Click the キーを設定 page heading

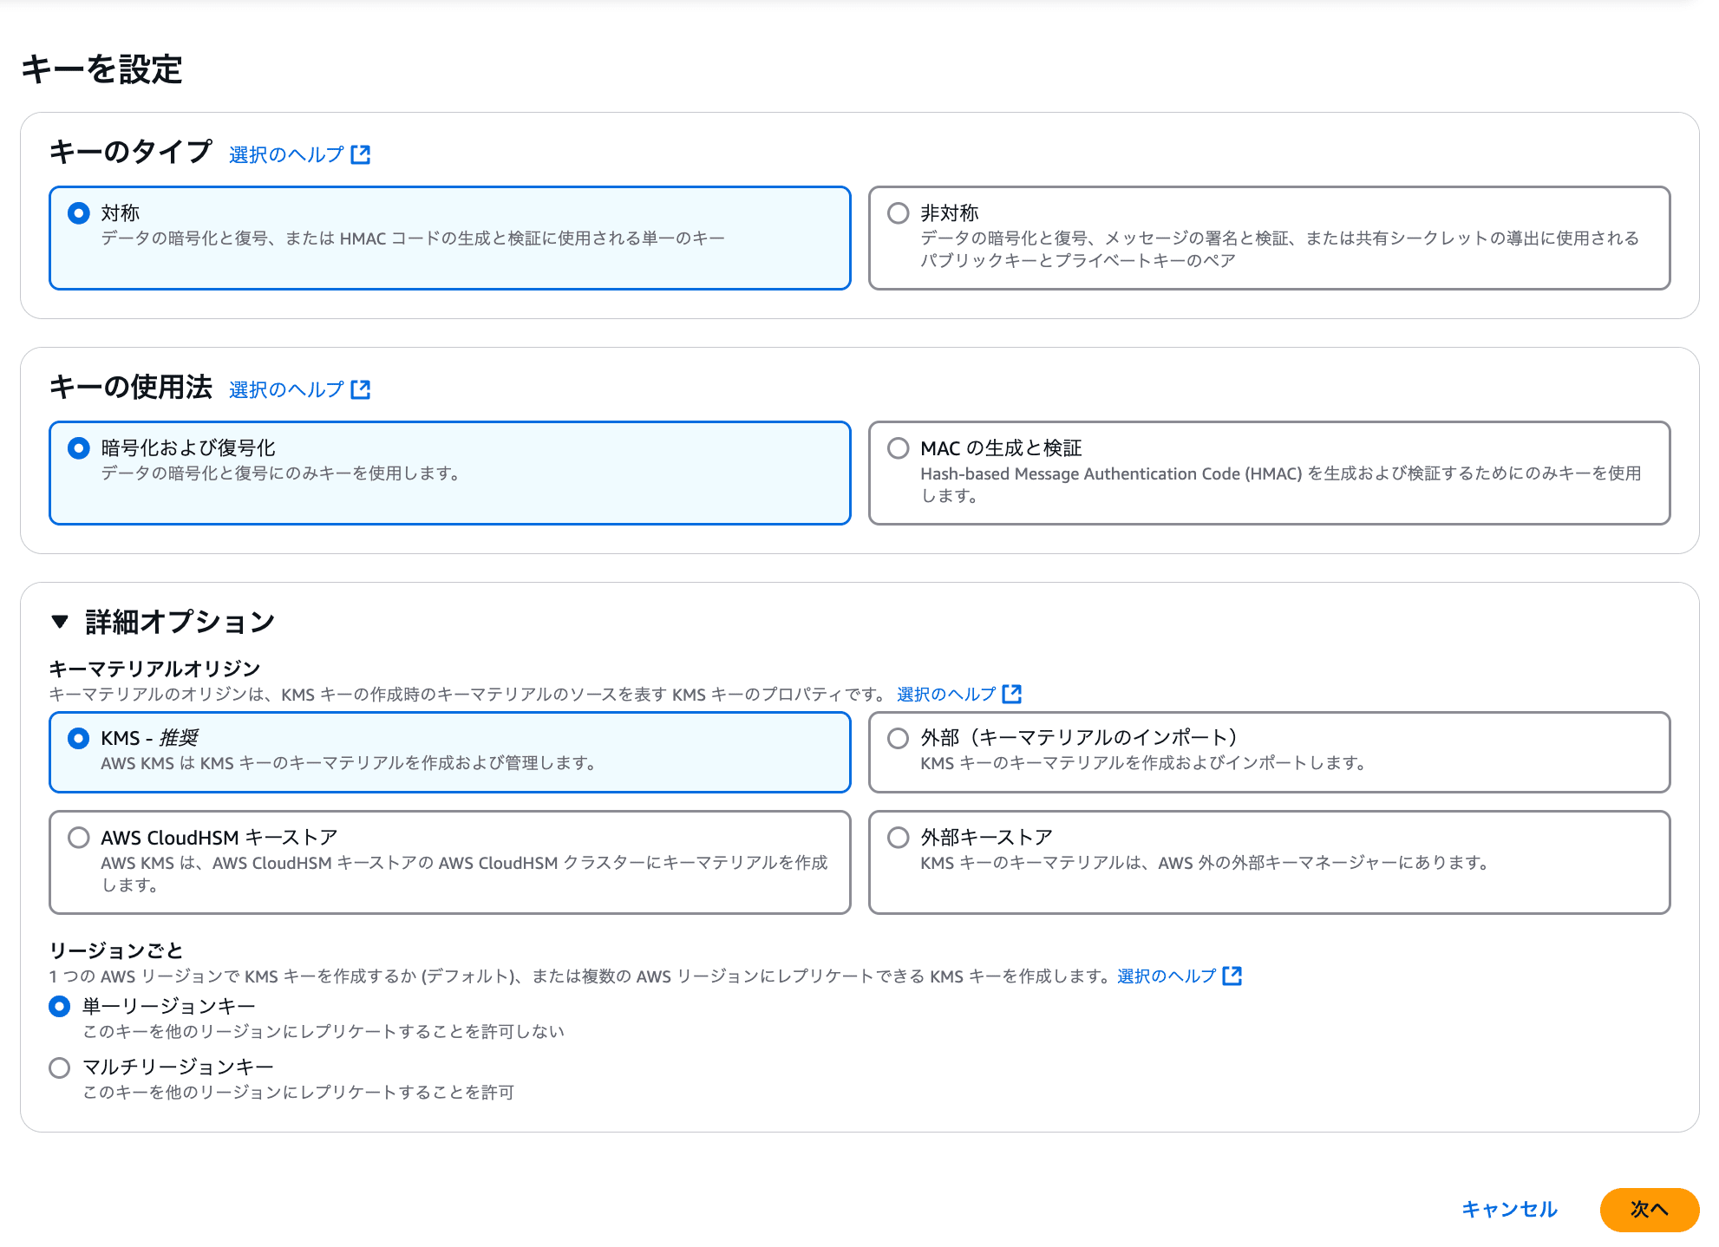tap(101, 69)
